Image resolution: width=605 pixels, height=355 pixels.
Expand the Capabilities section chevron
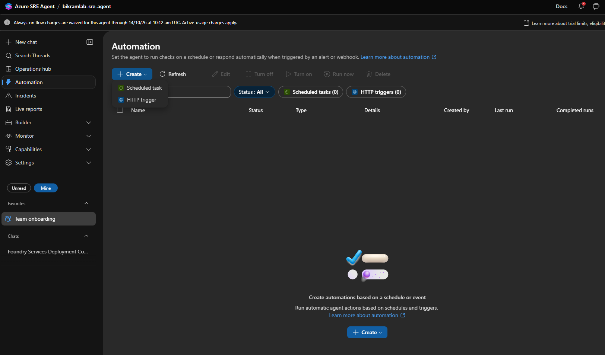point(89,149)
